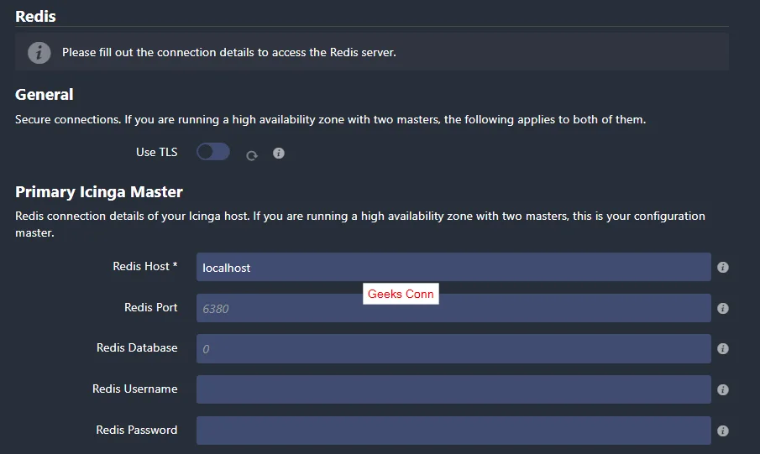Show info for the Redis Password field

pos(723,431)
